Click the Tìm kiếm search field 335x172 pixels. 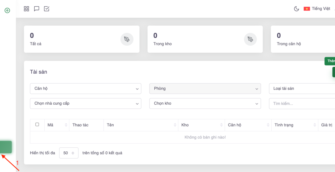302,103
